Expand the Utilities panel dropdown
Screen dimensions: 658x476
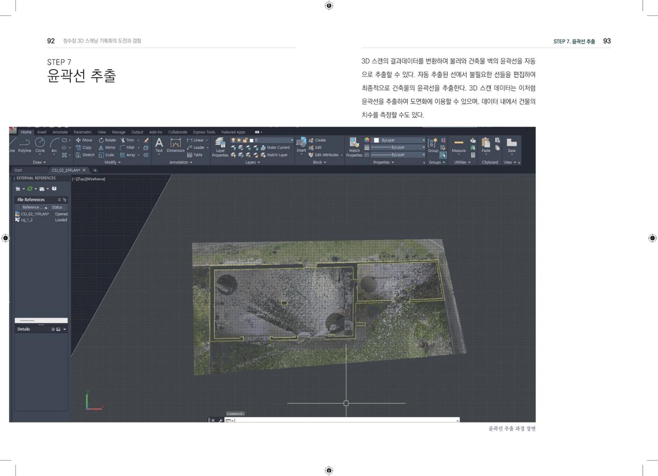pyautogui.click(x=462, y=162)
